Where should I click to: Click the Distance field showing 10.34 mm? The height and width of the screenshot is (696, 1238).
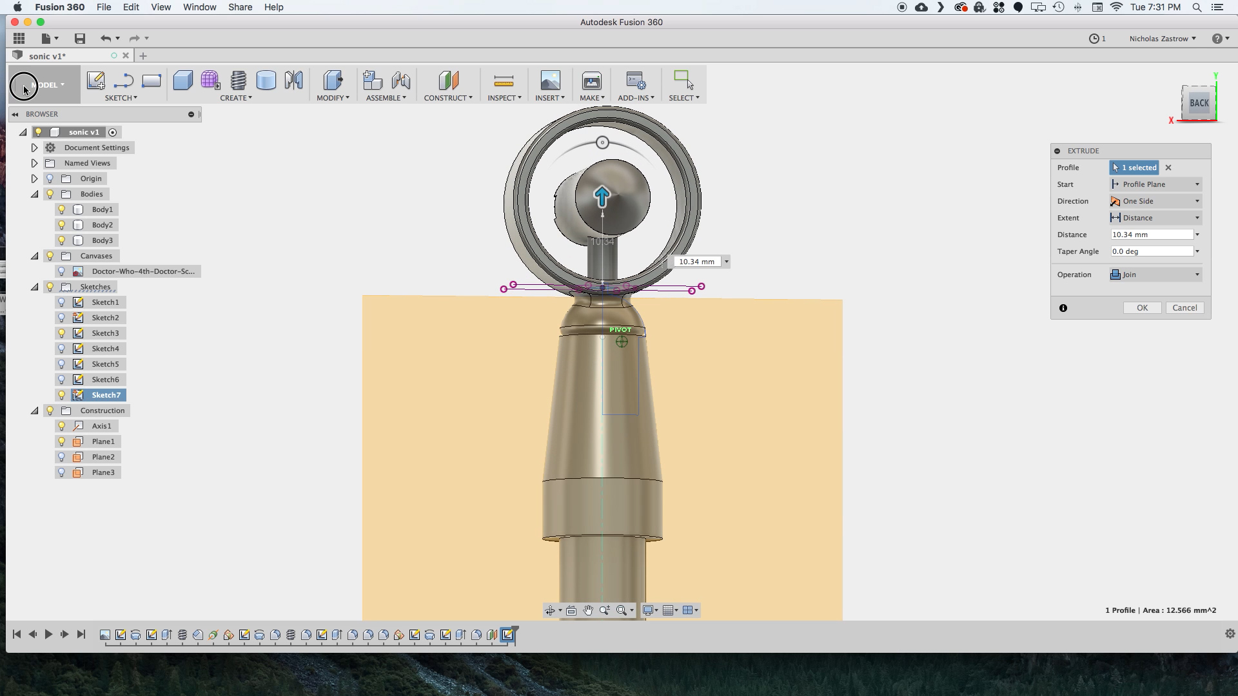[x=1152, y=235]
